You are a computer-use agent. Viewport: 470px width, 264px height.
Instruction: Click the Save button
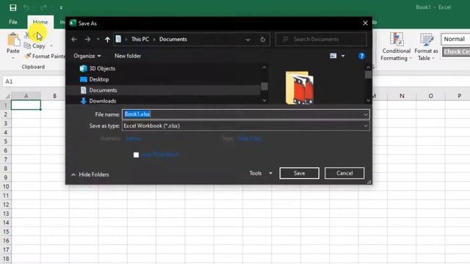(299, 173)
